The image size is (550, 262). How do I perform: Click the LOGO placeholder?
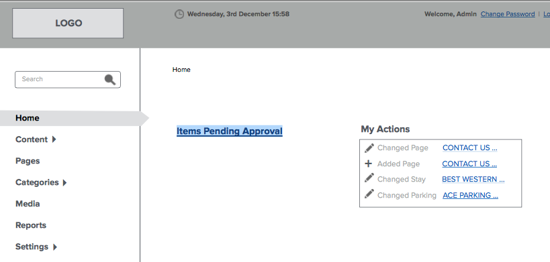click(x=68, y=23)
